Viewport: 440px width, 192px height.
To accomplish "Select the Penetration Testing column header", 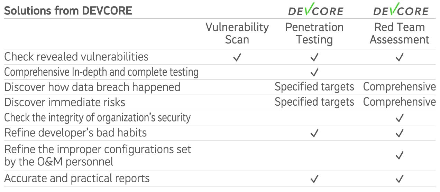I will pyautogui.click(x=314, y=33).
